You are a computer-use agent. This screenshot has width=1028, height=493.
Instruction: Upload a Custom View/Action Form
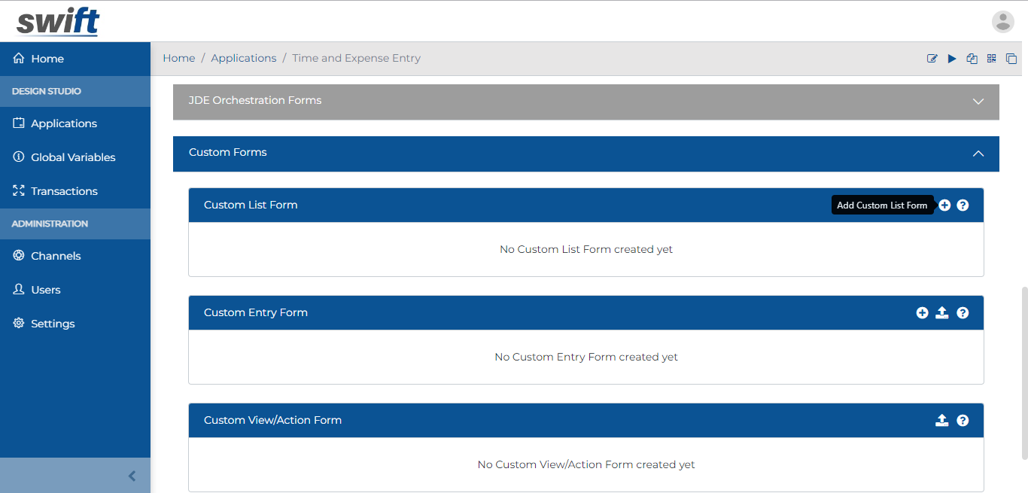coord(941,420)
